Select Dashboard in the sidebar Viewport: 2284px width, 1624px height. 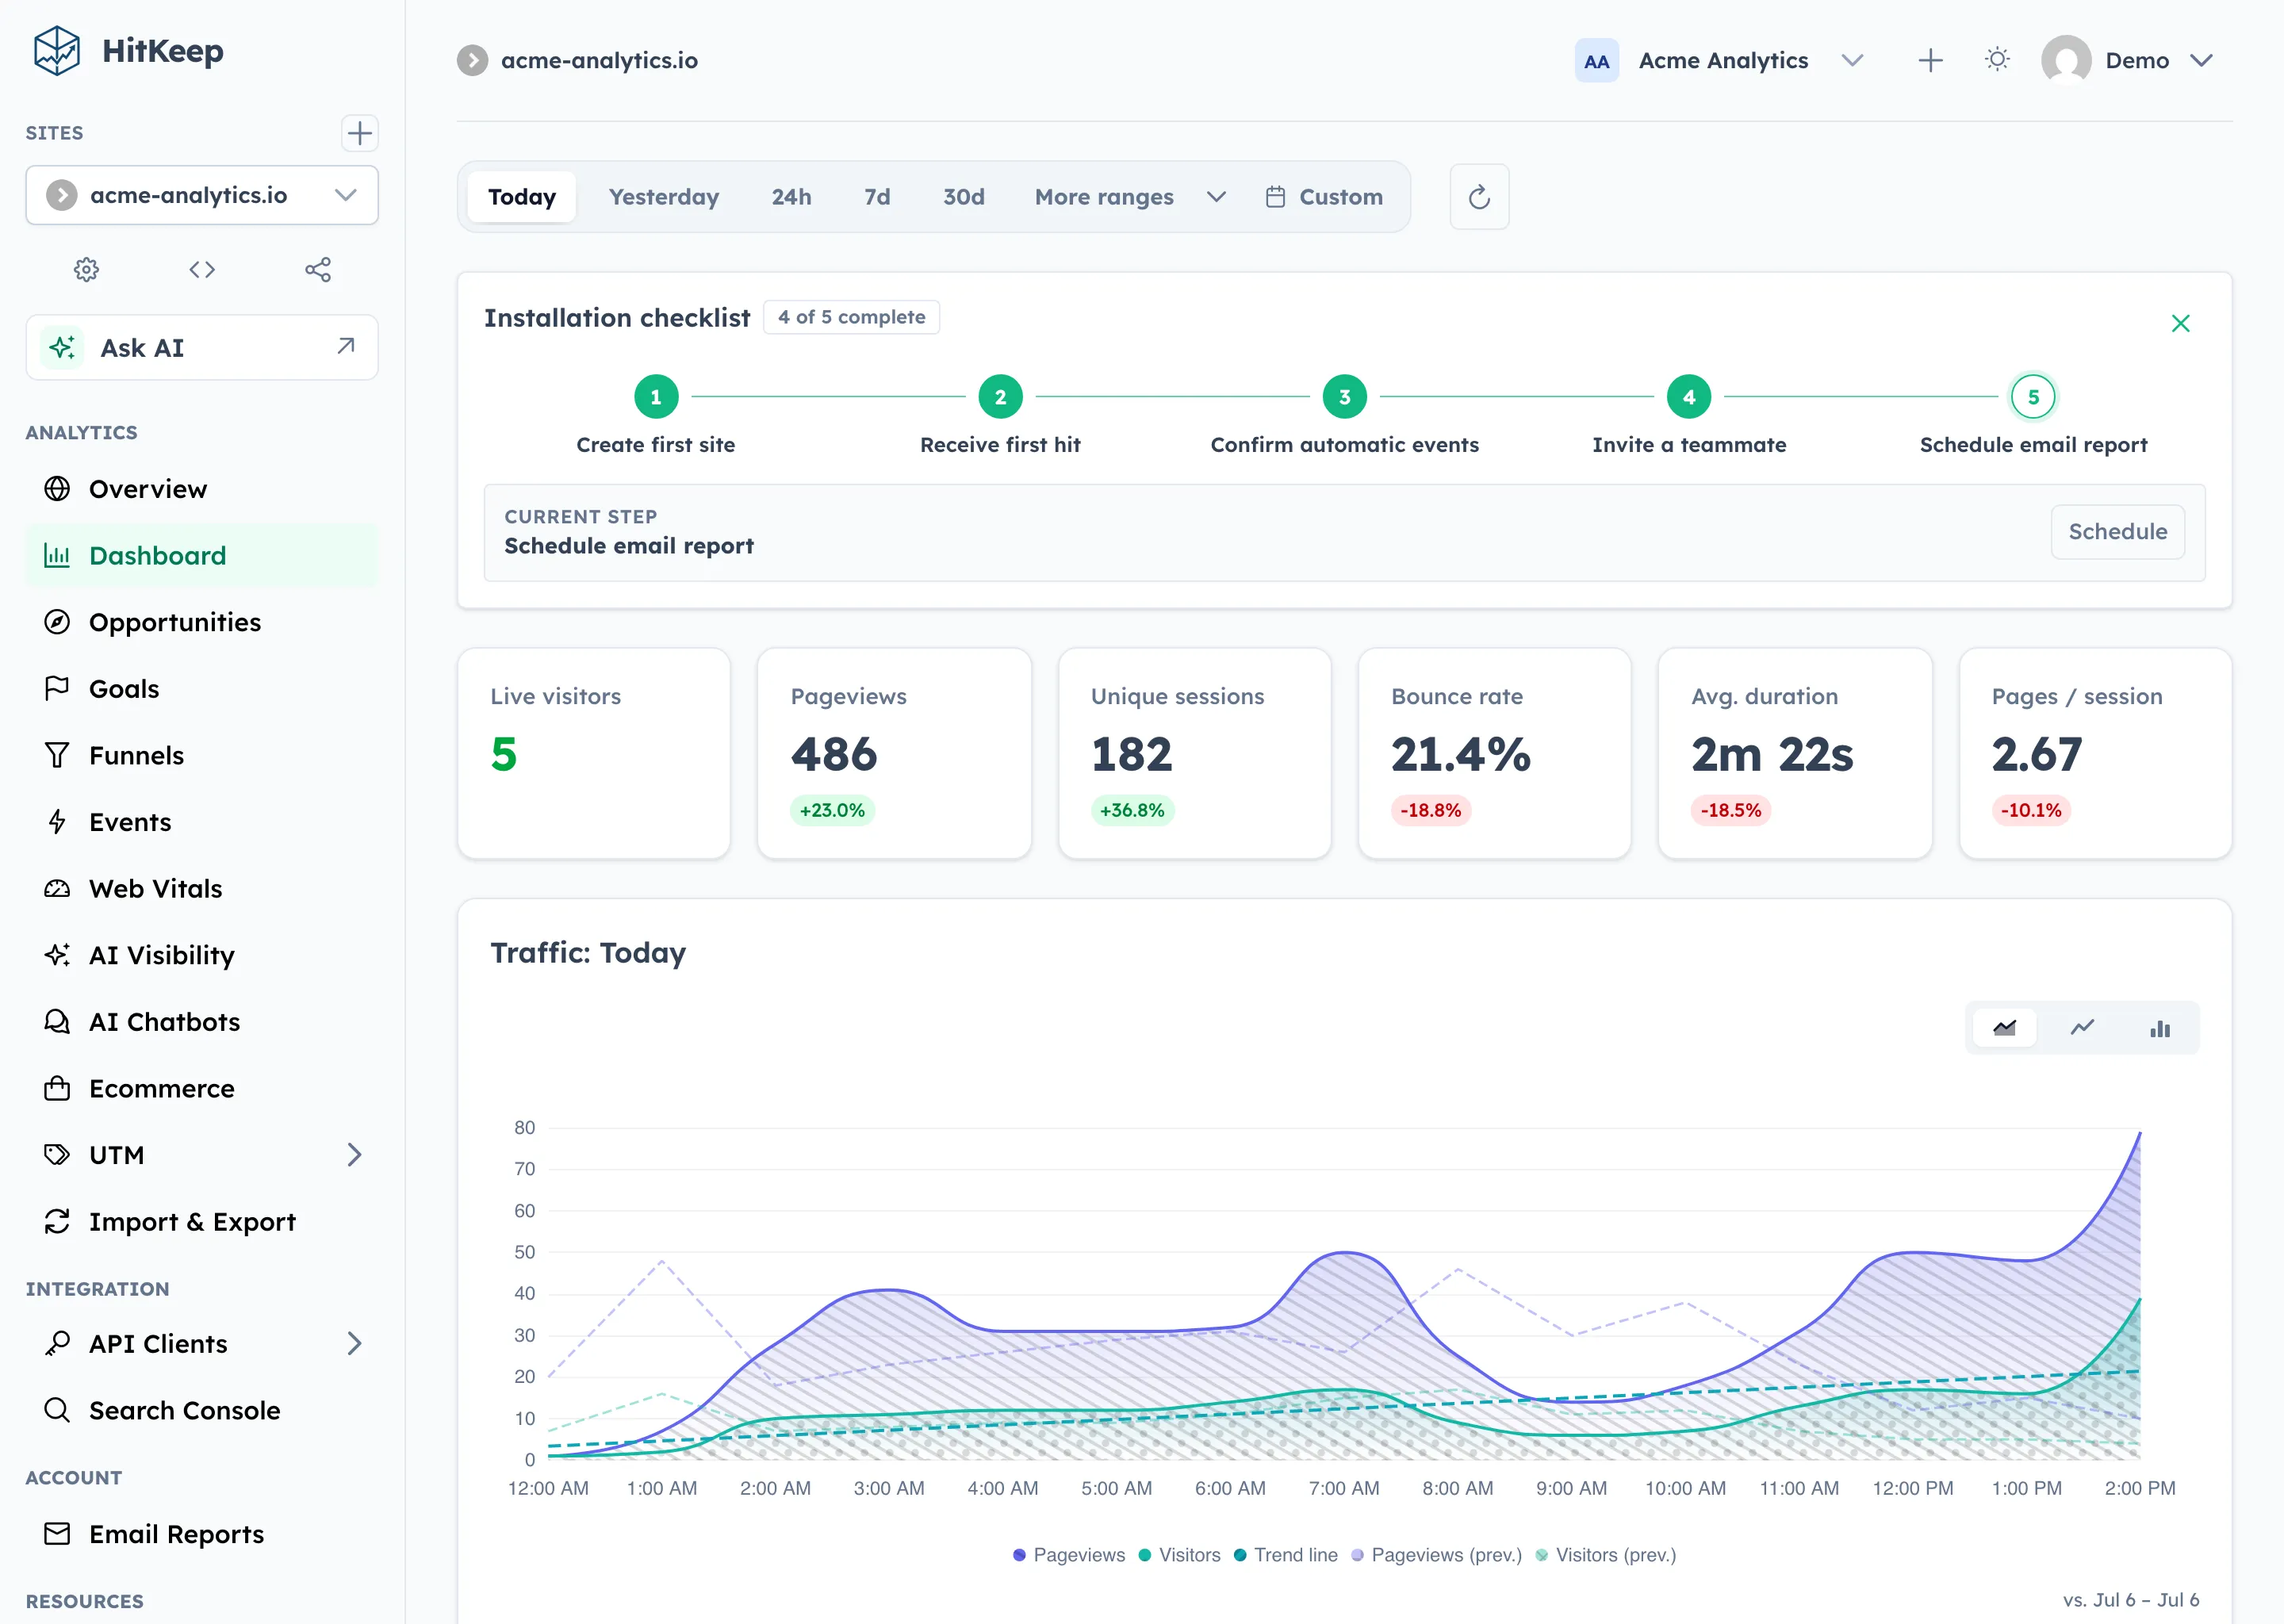[202, 555]
